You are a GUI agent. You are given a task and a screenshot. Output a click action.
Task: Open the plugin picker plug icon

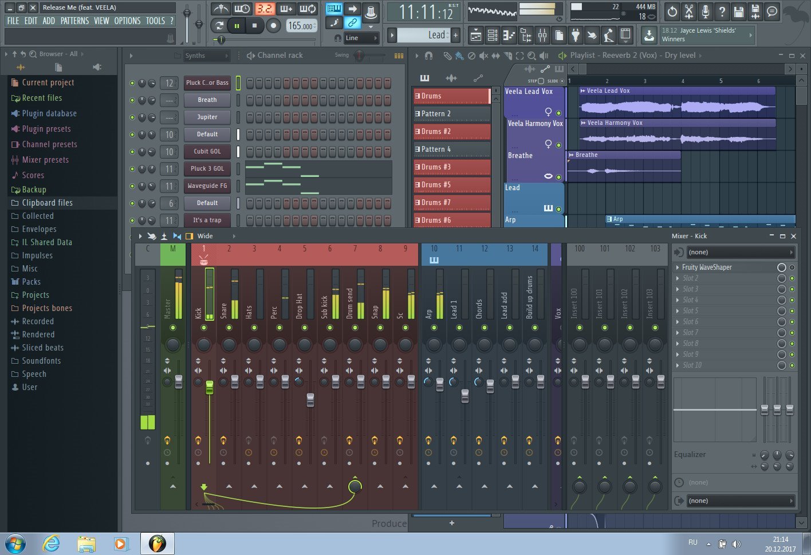[576, 36]
